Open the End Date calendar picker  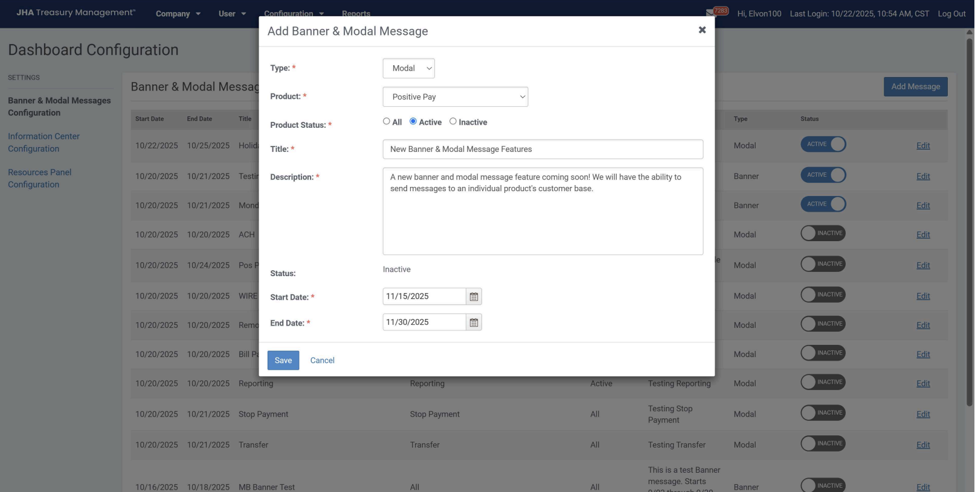[x=474, y=323]
